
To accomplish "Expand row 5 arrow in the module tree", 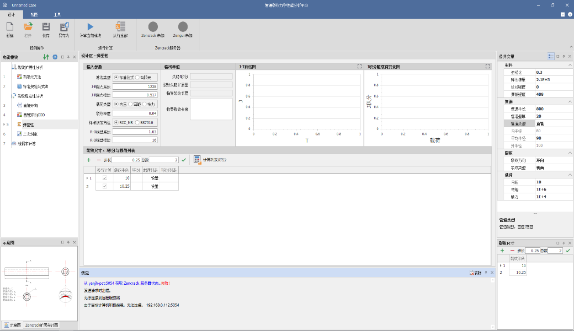I will point(4,124).
